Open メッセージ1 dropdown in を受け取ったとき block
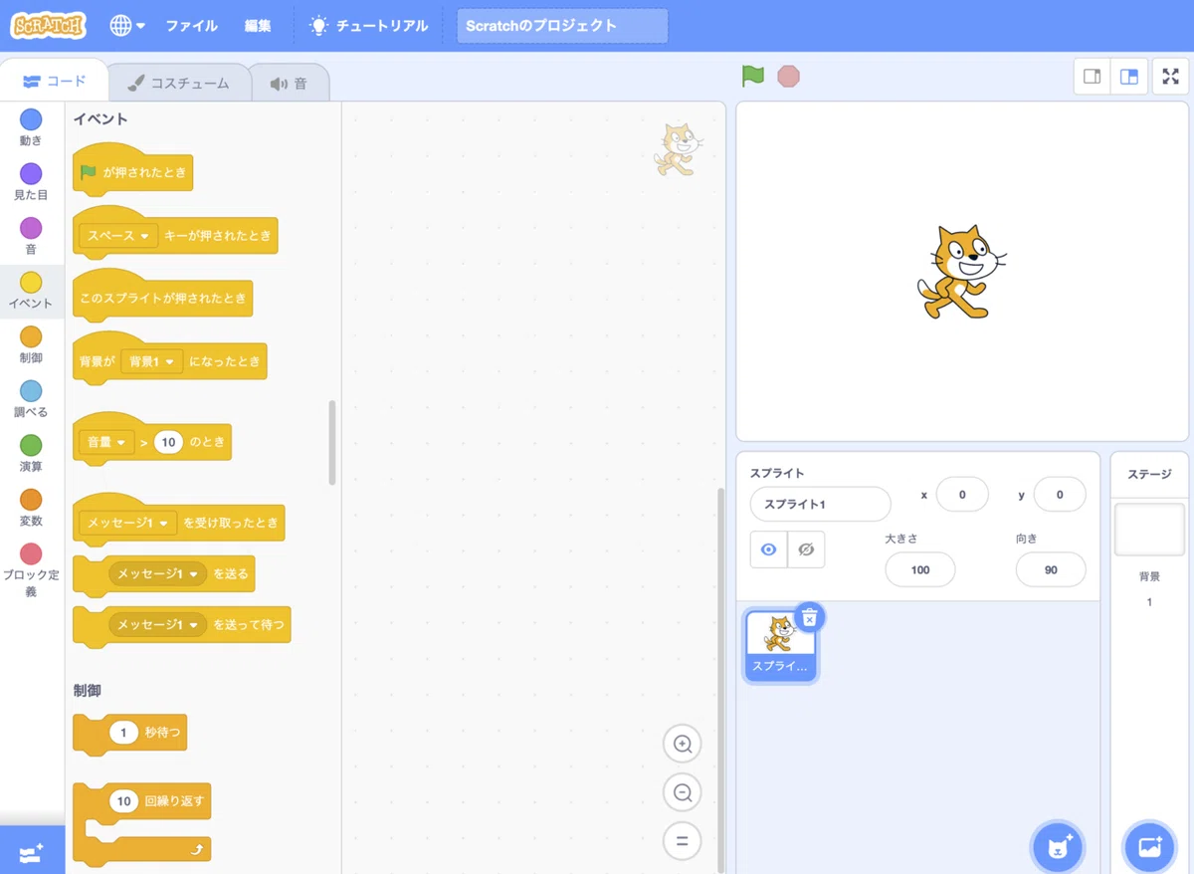The image size is (1194, 874). (x=127, y=523)
